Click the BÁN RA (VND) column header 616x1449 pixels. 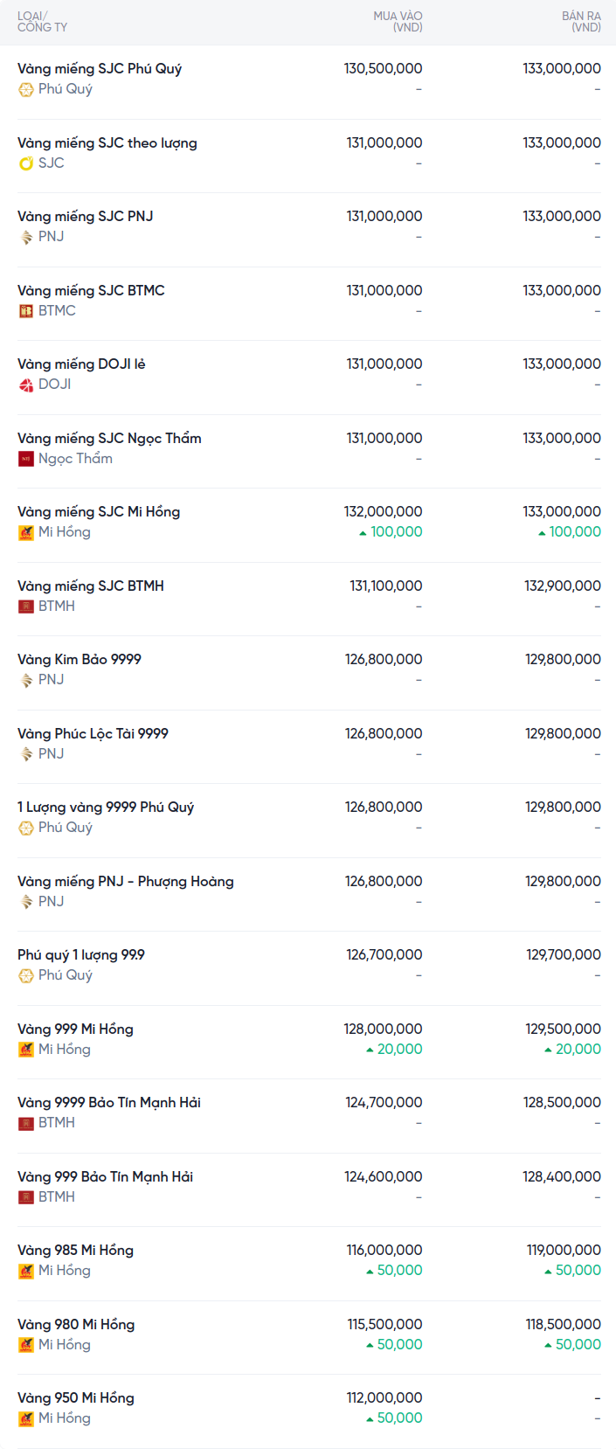pyautogui.click(x=581, y=22)
